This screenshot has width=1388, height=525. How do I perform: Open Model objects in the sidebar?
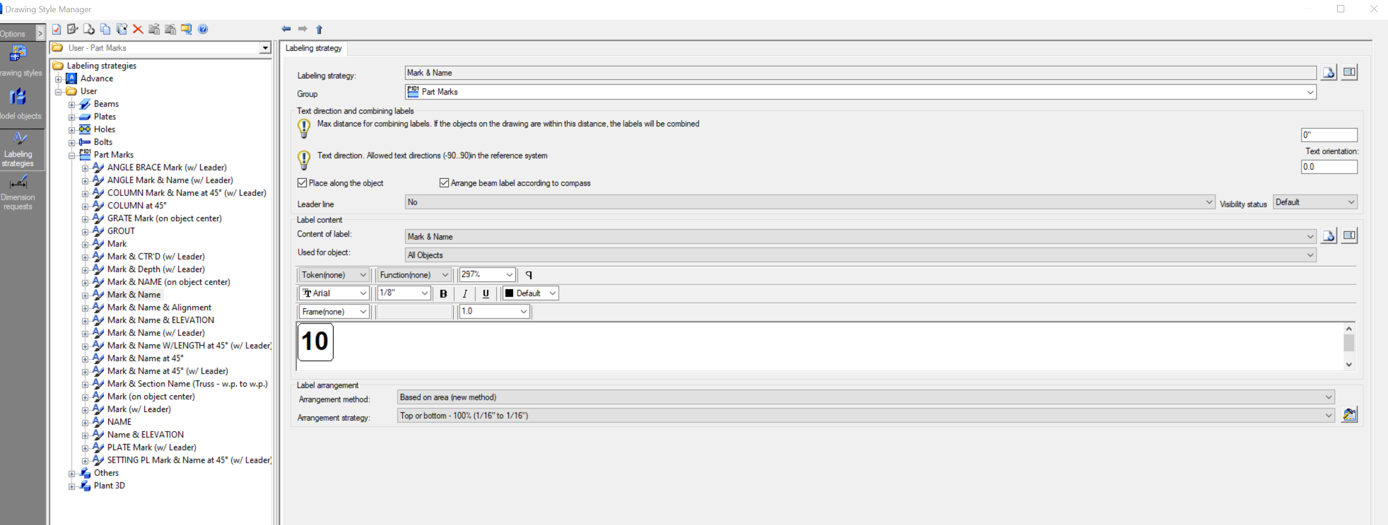tap(19, 104)
